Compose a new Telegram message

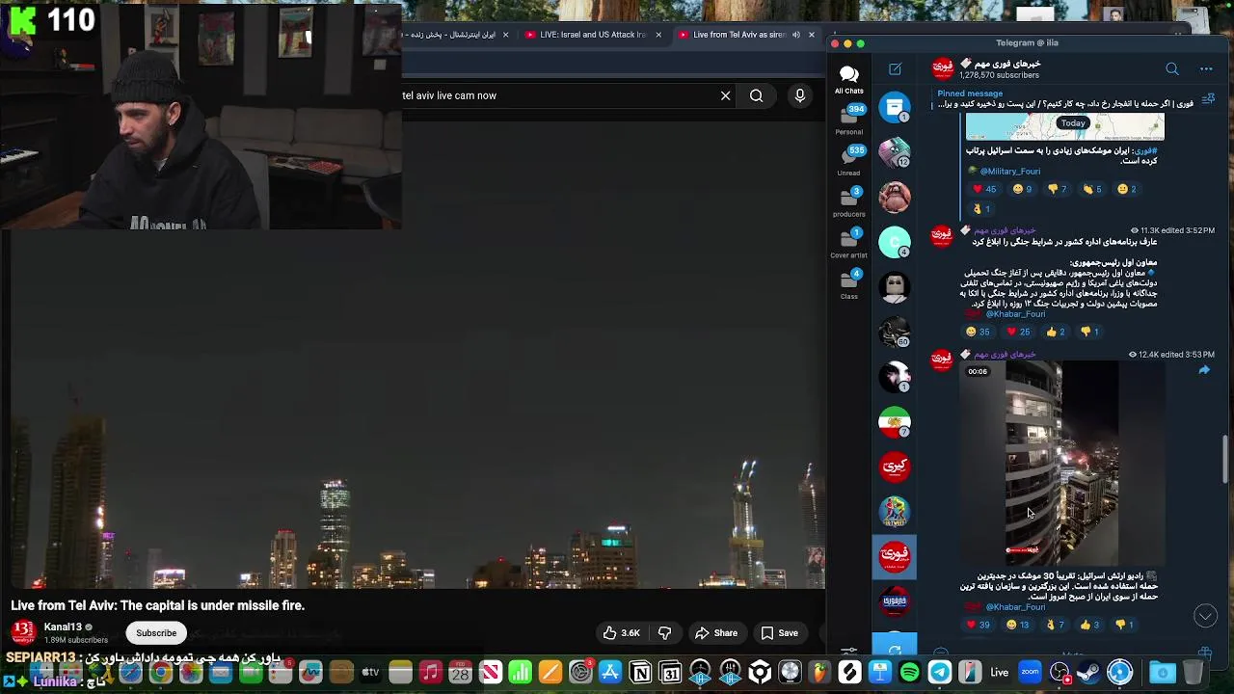pos(895,68)
